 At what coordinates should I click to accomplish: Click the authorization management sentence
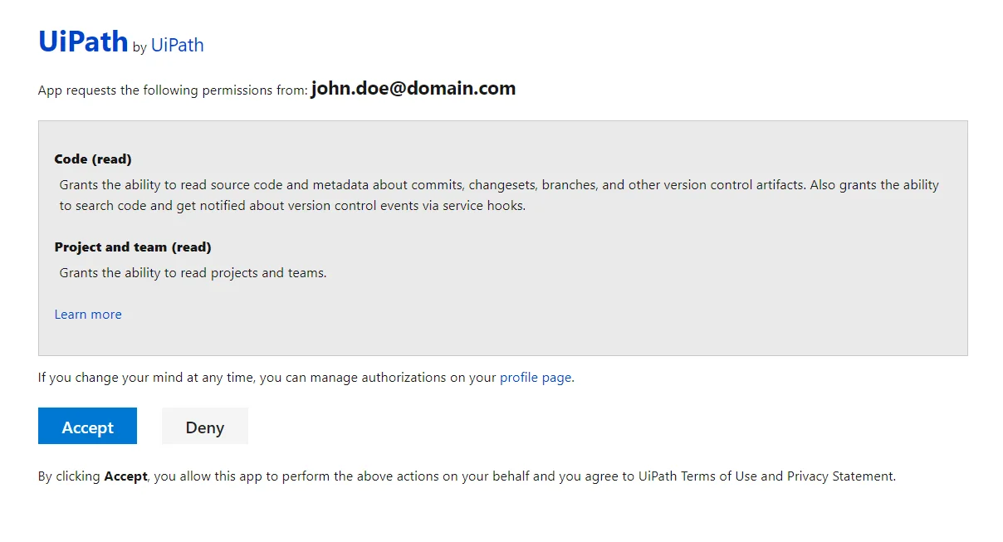click(x=305, y=377)
